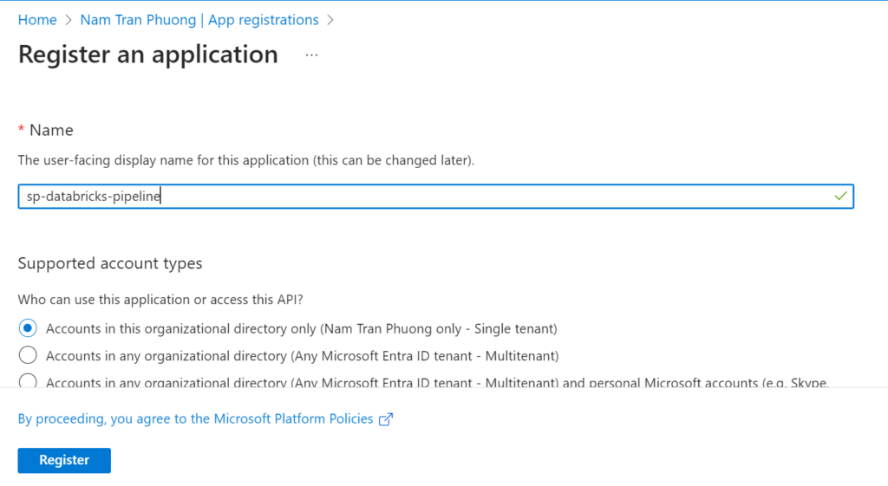Click the Single tenant option label text
Screen dimensions: 888x486
(x=301, y=329)
